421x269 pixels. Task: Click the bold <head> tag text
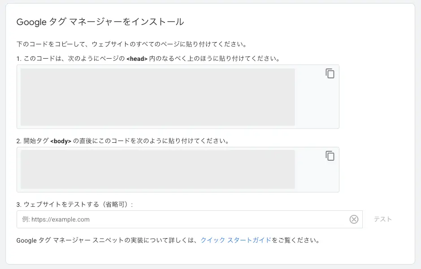[x=137, y=59]
